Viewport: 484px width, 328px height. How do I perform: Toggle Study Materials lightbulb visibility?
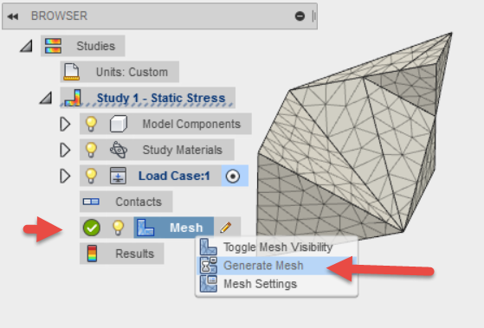[91, 150]
